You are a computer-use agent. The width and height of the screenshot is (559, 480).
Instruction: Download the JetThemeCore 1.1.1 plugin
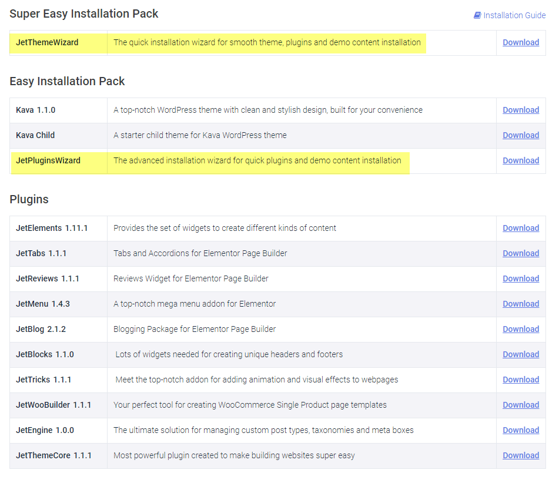pos(520,455)
